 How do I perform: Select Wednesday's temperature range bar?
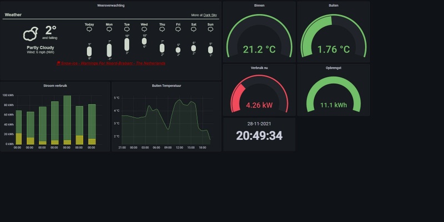[144, 41]
